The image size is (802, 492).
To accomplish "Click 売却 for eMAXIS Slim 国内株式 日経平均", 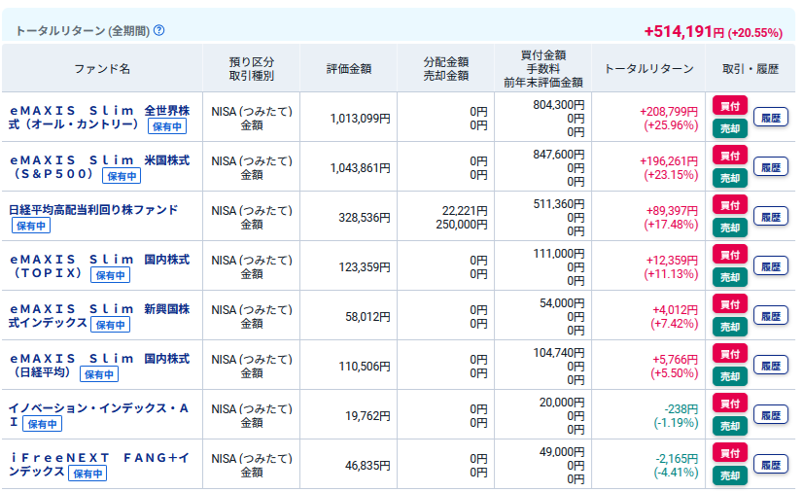I will (730, 376).
